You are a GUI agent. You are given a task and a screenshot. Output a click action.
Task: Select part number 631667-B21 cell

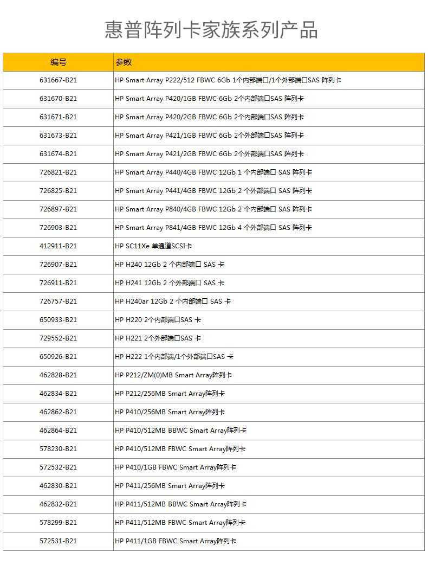pyautogui.click(x=58, y=80)
